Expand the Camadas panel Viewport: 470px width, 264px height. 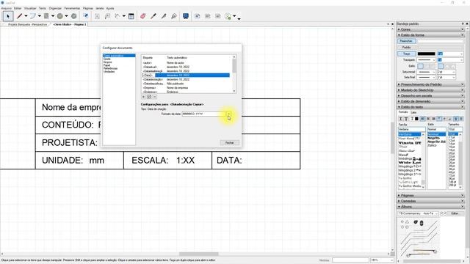pyautogui.click(x=430, y=201)
